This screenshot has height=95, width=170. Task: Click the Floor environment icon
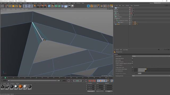point(66,6)
